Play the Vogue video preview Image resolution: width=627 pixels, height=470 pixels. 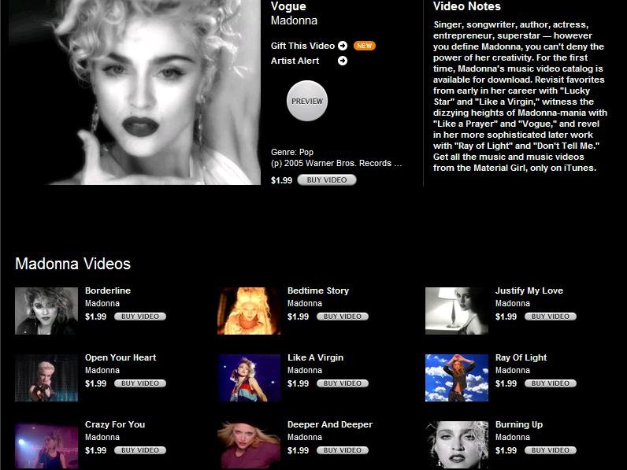(x=307, y=101)
